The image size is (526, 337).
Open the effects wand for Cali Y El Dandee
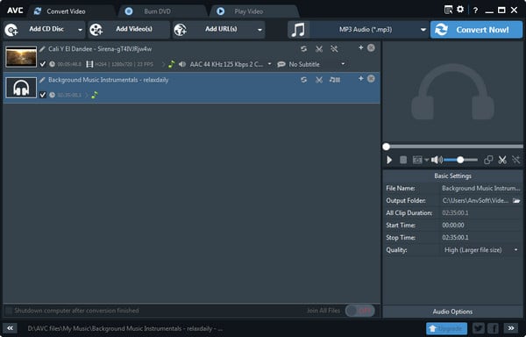click(334, 49)
